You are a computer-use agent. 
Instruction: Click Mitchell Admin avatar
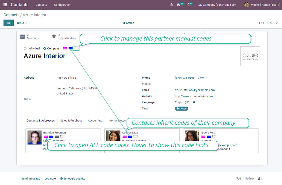coord(247,5)
